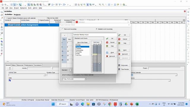Open the weather widget on the taskbar

pyautogui.click(x=9, y=104)
